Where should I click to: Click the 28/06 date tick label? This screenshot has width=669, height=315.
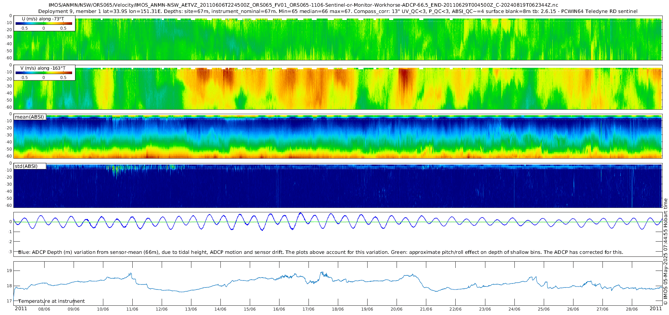632,309
